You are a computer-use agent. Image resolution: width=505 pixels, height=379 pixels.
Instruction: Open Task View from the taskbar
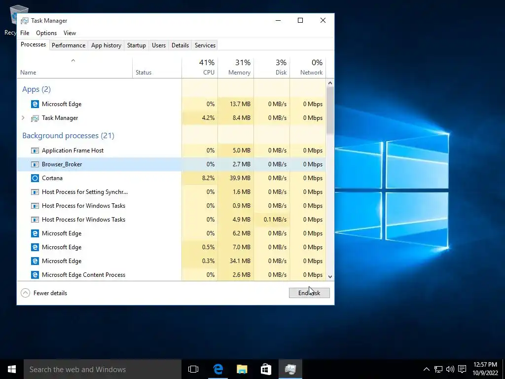tap(193, 369)
